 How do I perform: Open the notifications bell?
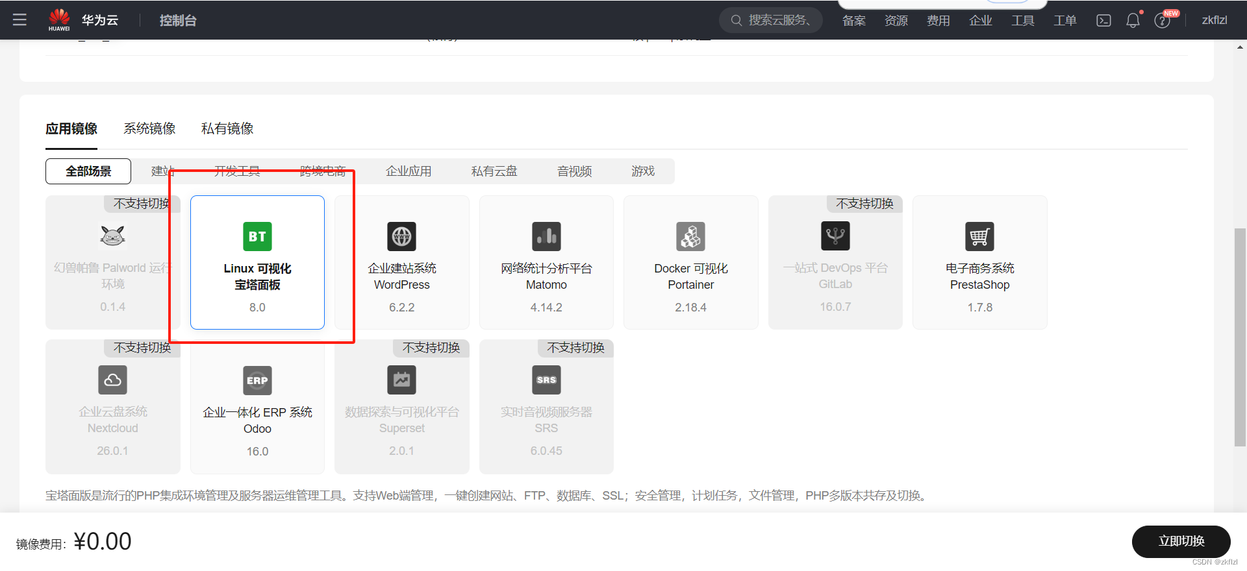(1133, 20)
